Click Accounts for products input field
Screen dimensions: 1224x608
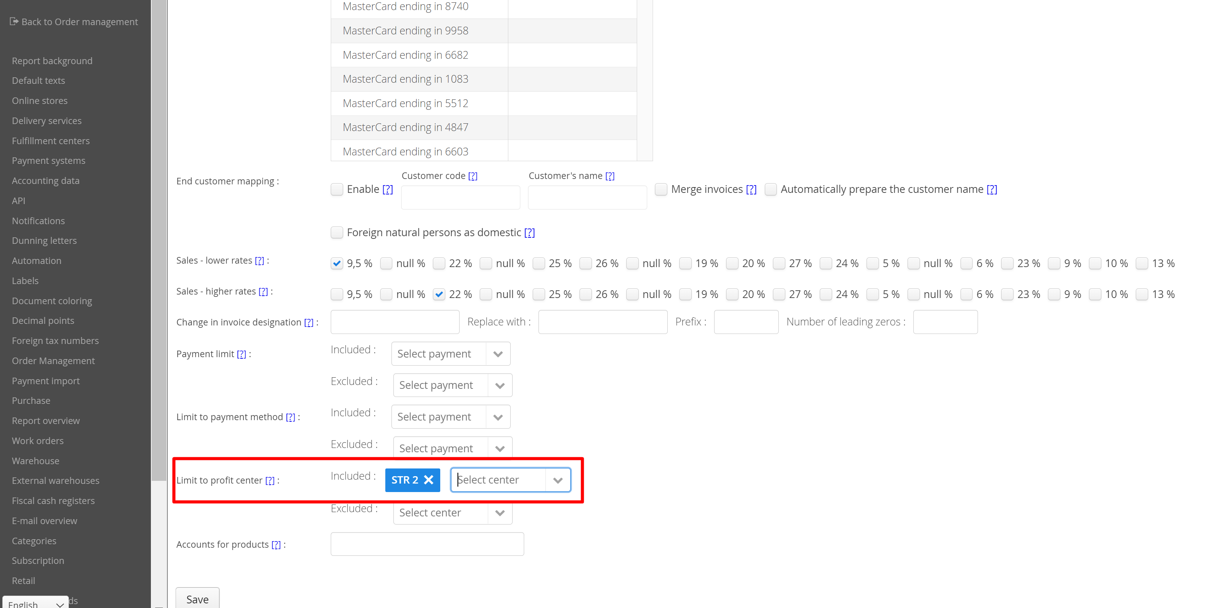427,544
